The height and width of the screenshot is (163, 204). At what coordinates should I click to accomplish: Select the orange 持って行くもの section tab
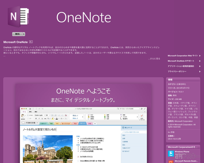[66, 124]
